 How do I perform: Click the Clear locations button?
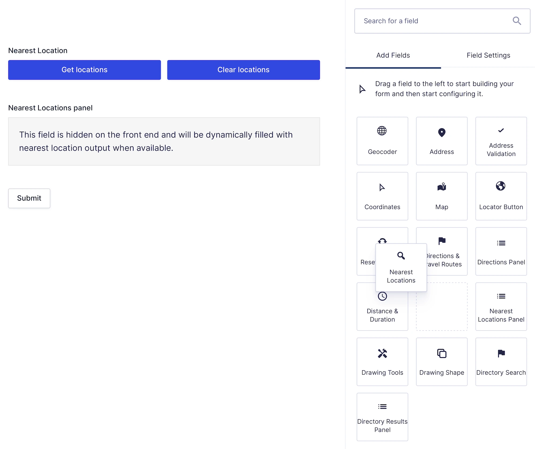(243, 70)
